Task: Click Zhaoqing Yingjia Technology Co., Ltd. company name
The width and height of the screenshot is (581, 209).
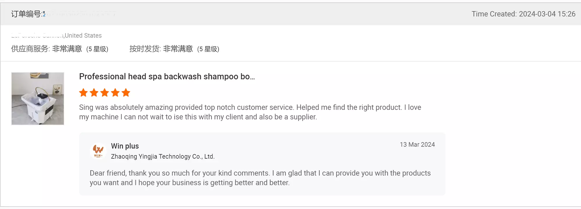Action: 163,156
